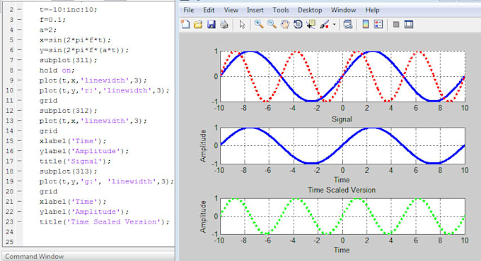This screenshot has height=261, width=481.
Task: Click the green dotted curve in bottom plot
Action: pyautogui.click(x=342, y=217)
